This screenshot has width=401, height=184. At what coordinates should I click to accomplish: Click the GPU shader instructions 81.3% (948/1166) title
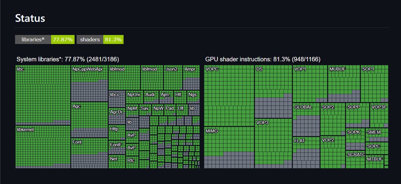point(263,59)
